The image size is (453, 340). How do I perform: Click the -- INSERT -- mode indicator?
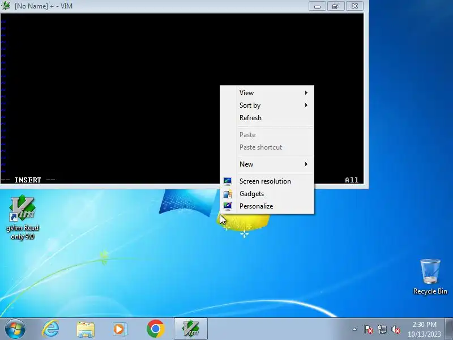[28, 180]
